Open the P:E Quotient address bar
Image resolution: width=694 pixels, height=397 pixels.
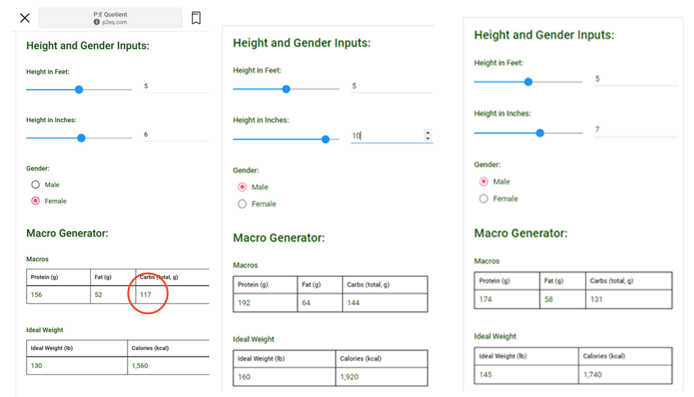coord(110,18)
